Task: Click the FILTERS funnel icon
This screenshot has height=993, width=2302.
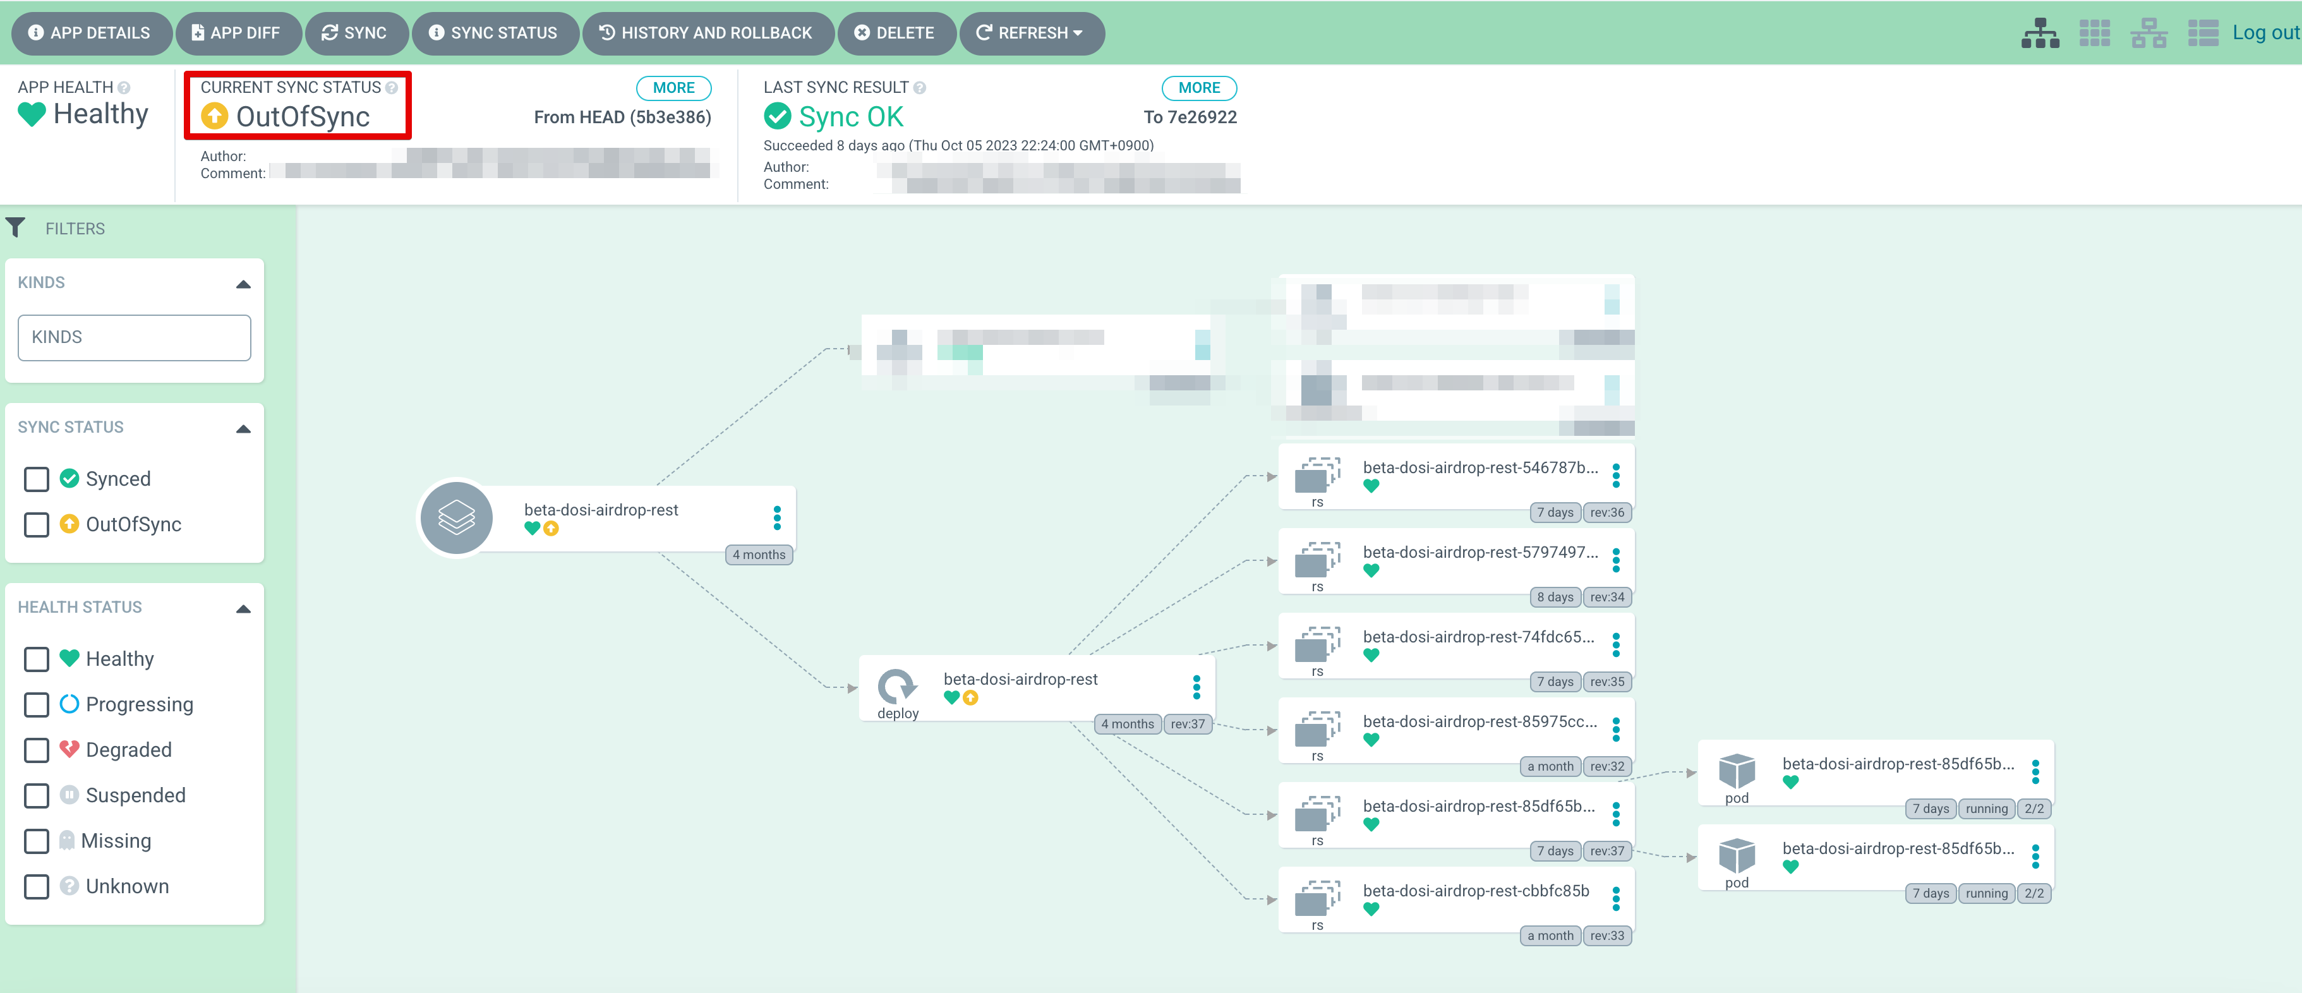Action: 15,228
